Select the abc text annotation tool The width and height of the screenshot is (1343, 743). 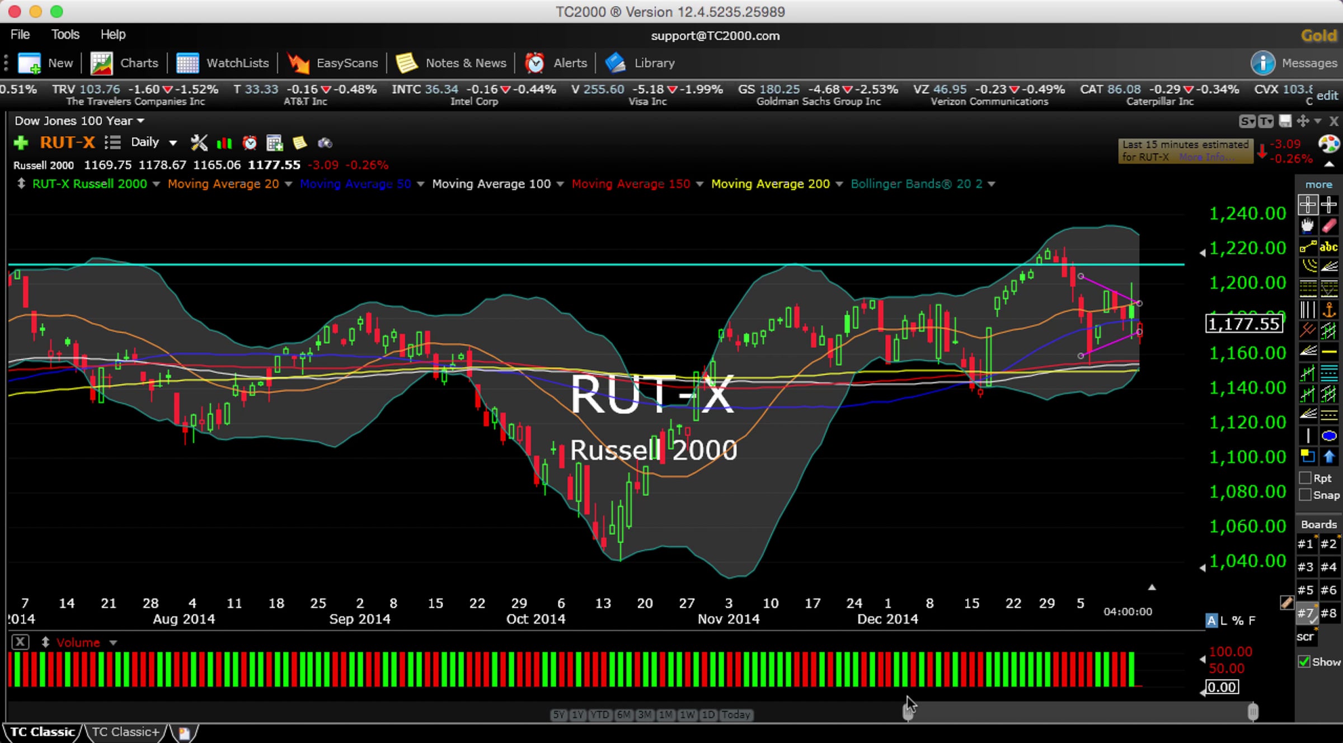pyautogui.click(x=1329, y=247)
